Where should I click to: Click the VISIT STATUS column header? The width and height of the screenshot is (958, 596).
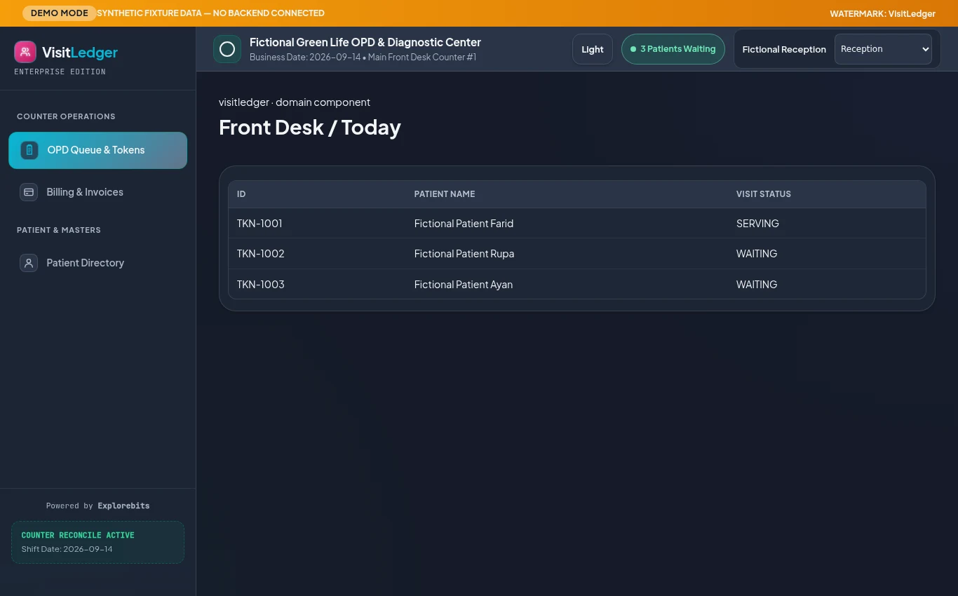764,194
